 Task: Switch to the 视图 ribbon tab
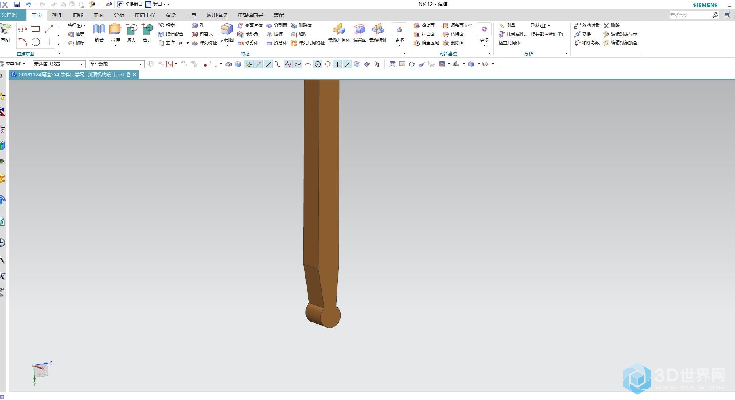pyautogui.click(x=57, y=15)
